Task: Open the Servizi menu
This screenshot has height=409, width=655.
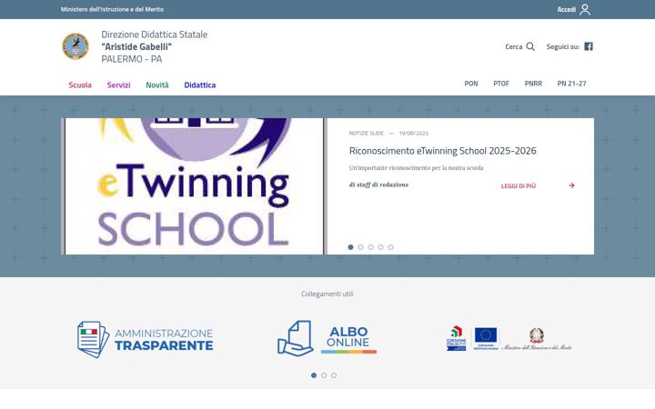Action: (x=118, y=85)
